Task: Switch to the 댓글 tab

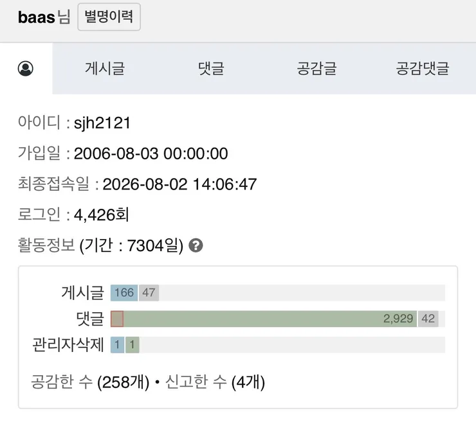Action: coord(211,68)
